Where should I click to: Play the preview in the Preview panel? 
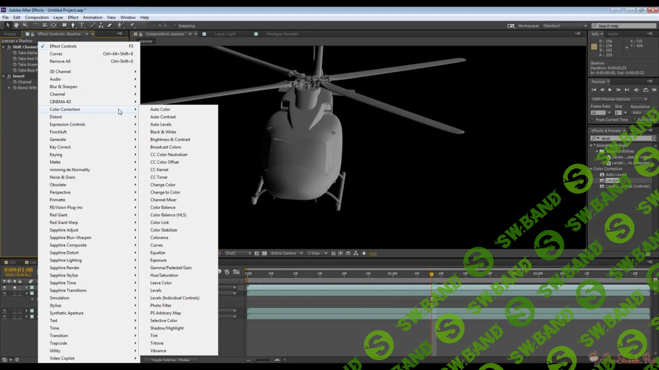(x=610, y=89)
